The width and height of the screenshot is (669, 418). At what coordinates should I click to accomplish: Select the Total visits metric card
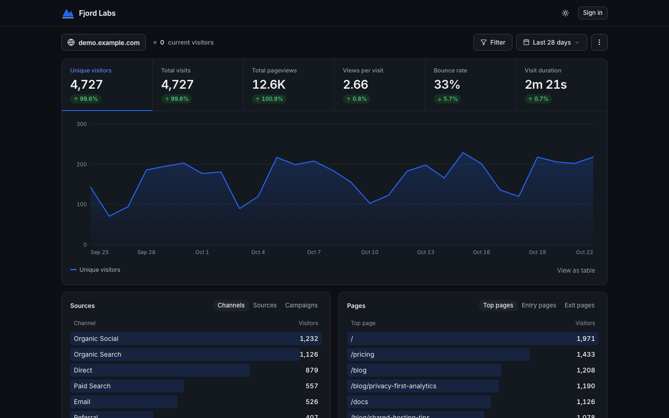click(198, 85)
